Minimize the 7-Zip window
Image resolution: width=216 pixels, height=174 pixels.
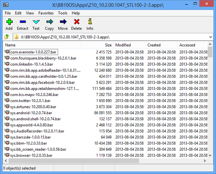187,4
